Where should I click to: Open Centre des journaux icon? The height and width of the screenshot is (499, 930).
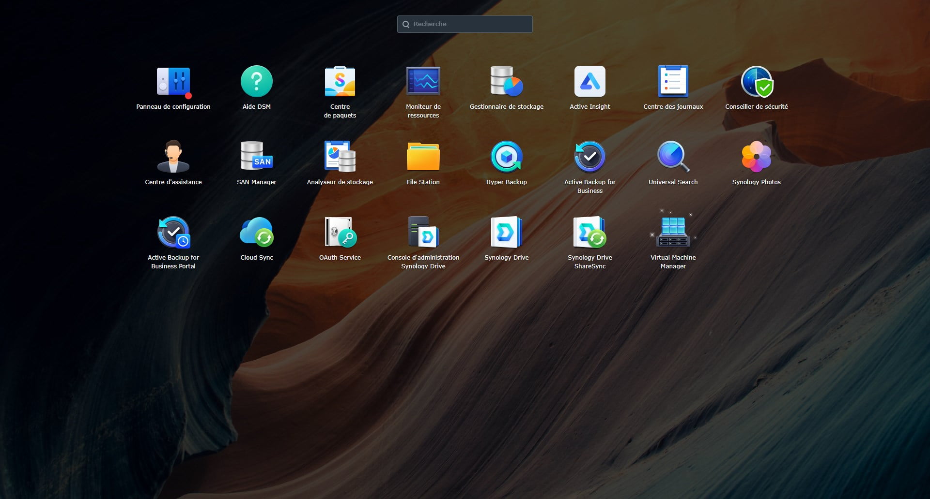coord(673,81)
